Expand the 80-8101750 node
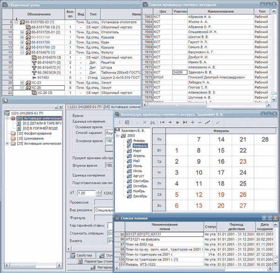This screenshot has height=273, width=280. [22, 42]
